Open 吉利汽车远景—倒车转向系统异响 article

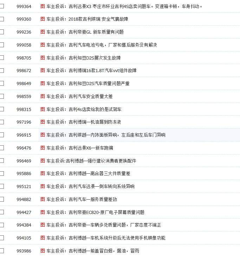coord(90,186)
